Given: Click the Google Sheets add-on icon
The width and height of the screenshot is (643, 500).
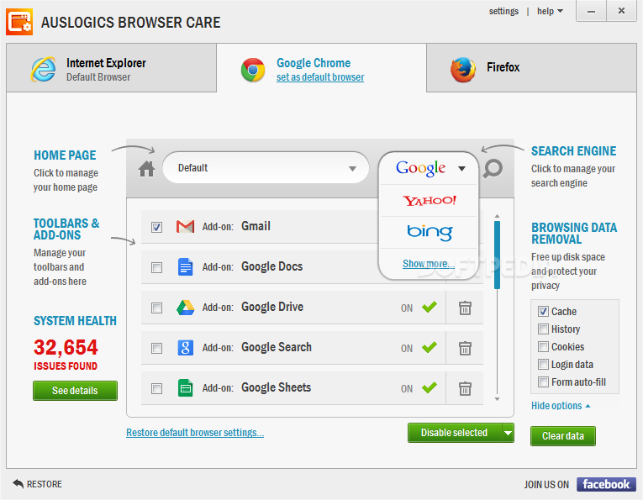Looking at the screenshot, I should (x=186, y=387).
